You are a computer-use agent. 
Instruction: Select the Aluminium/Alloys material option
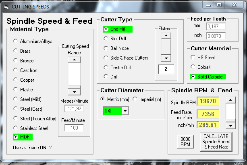pyautogui.click(x=16, y=41)
